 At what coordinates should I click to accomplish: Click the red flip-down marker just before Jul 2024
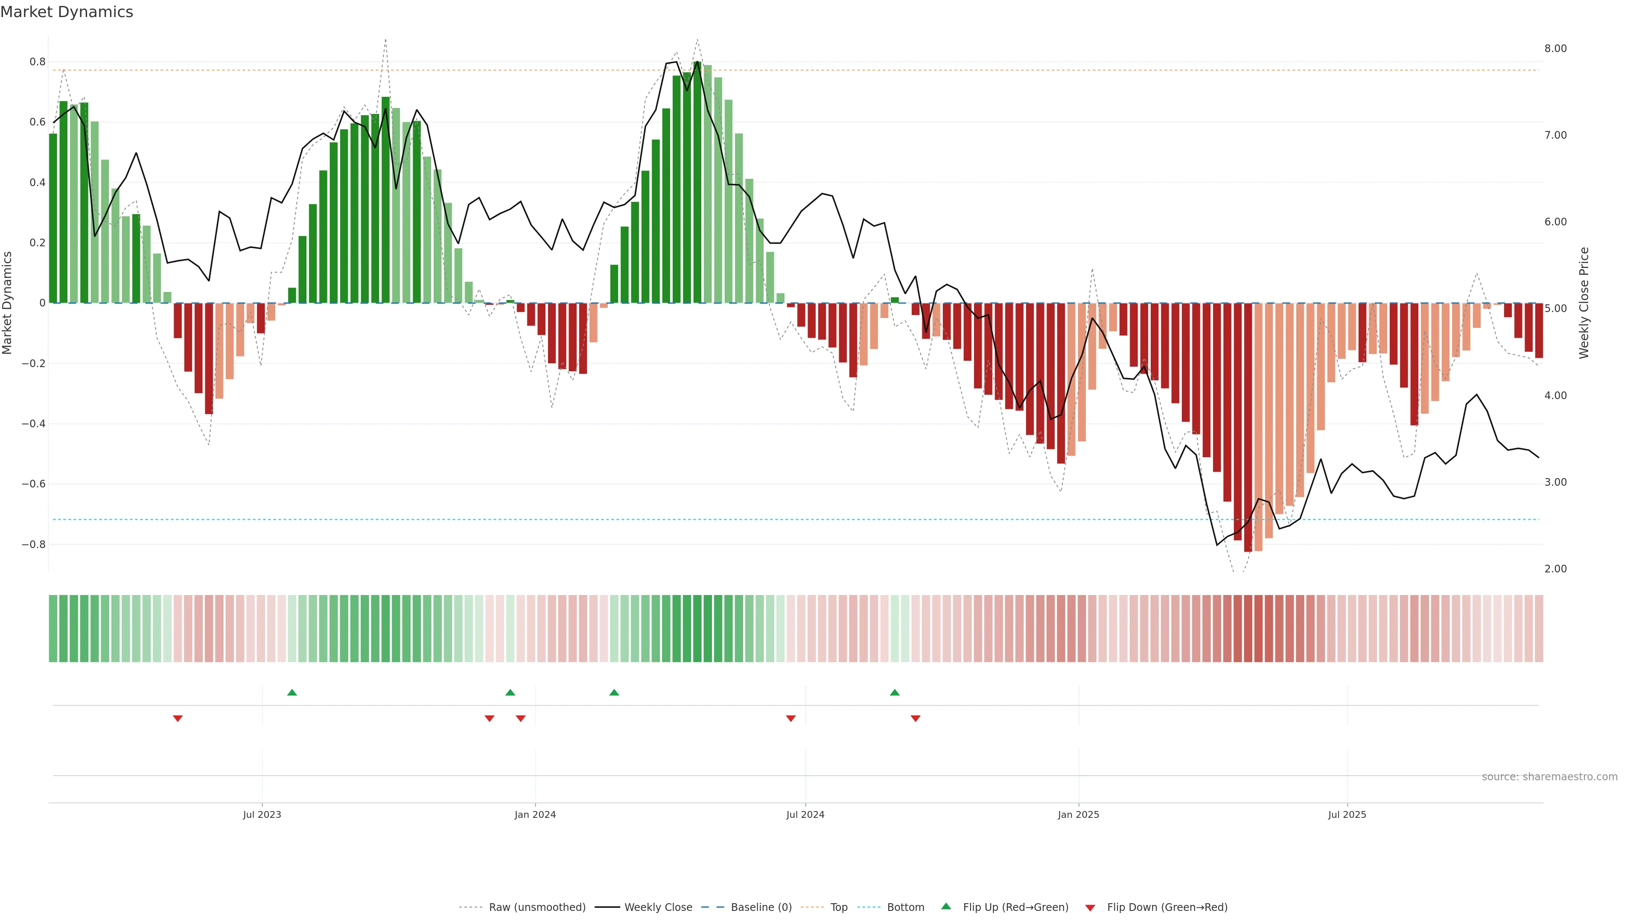click(x=791, y=718)
